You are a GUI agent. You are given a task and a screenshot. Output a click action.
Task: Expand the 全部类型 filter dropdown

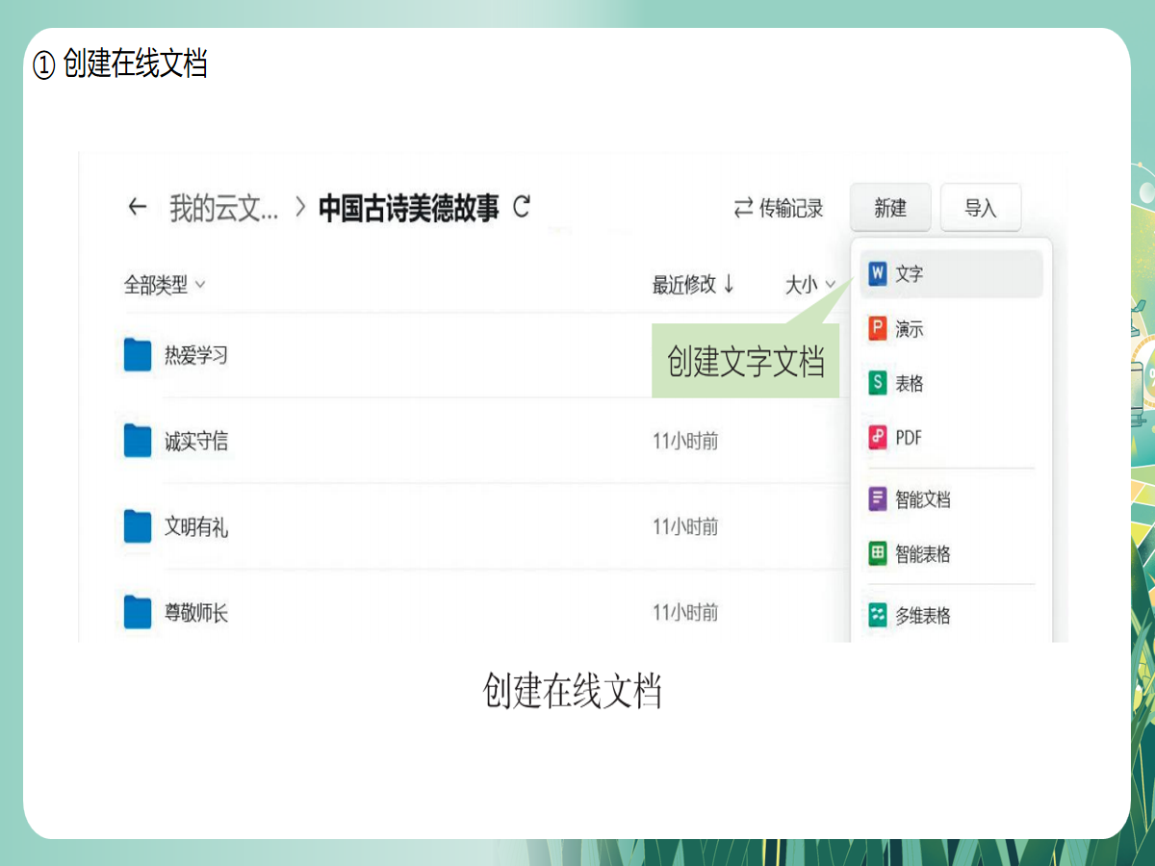(165, 285)
